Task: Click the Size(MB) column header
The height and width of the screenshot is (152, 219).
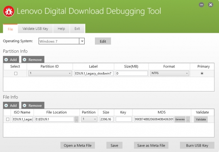Action: point(131,66)
